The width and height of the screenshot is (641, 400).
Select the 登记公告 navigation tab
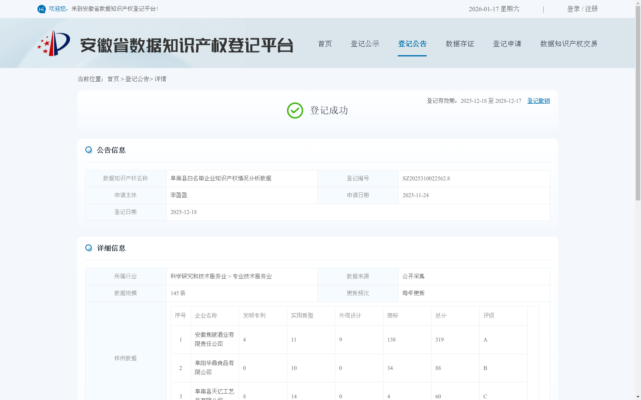point(412,44)
